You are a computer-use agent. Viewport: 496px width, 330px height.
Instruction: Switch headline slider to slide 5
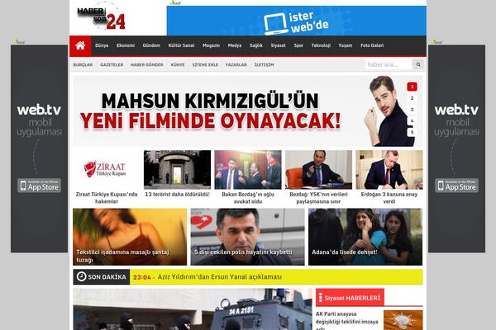click(x=412, y=132)
